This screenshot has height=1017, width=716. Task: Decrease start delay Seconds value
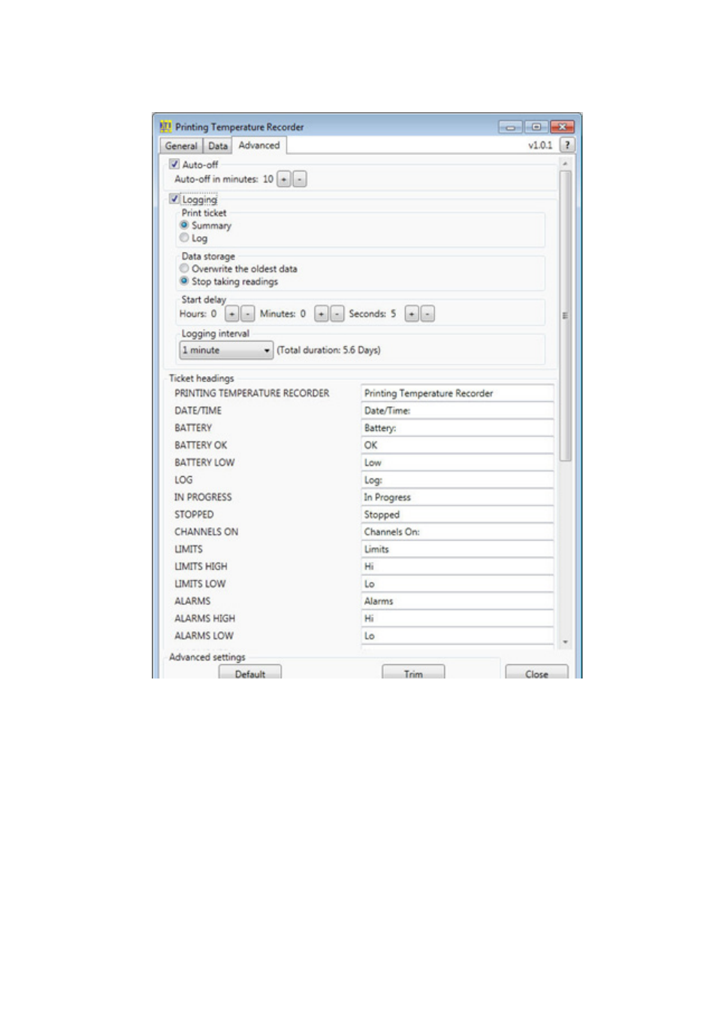click(427, 314)
